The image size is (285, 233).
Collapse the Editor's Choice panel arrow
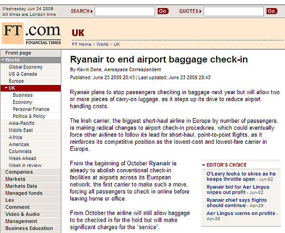pos(204,165)
